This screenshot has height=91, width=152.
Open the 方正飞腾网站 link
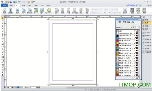(130, 6)
